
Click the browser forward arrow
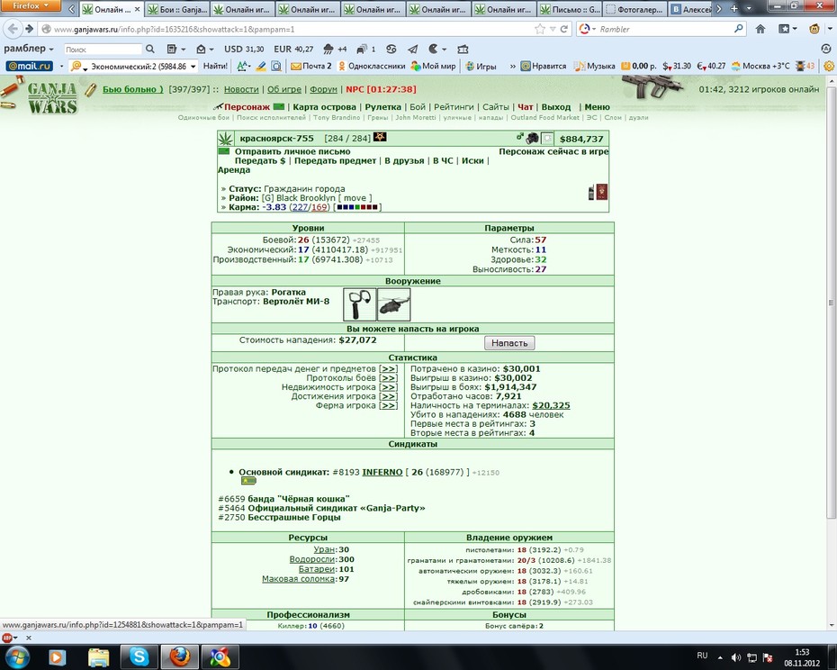(29, 29)
